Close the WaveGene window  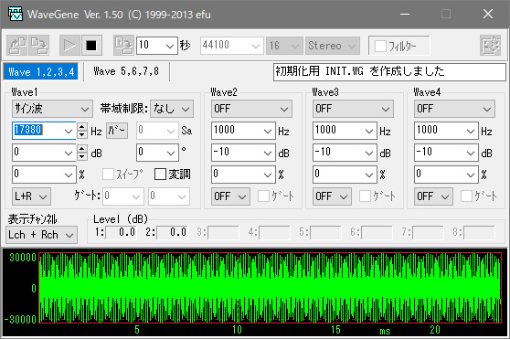pyautogui.click(x=488, y=14)
